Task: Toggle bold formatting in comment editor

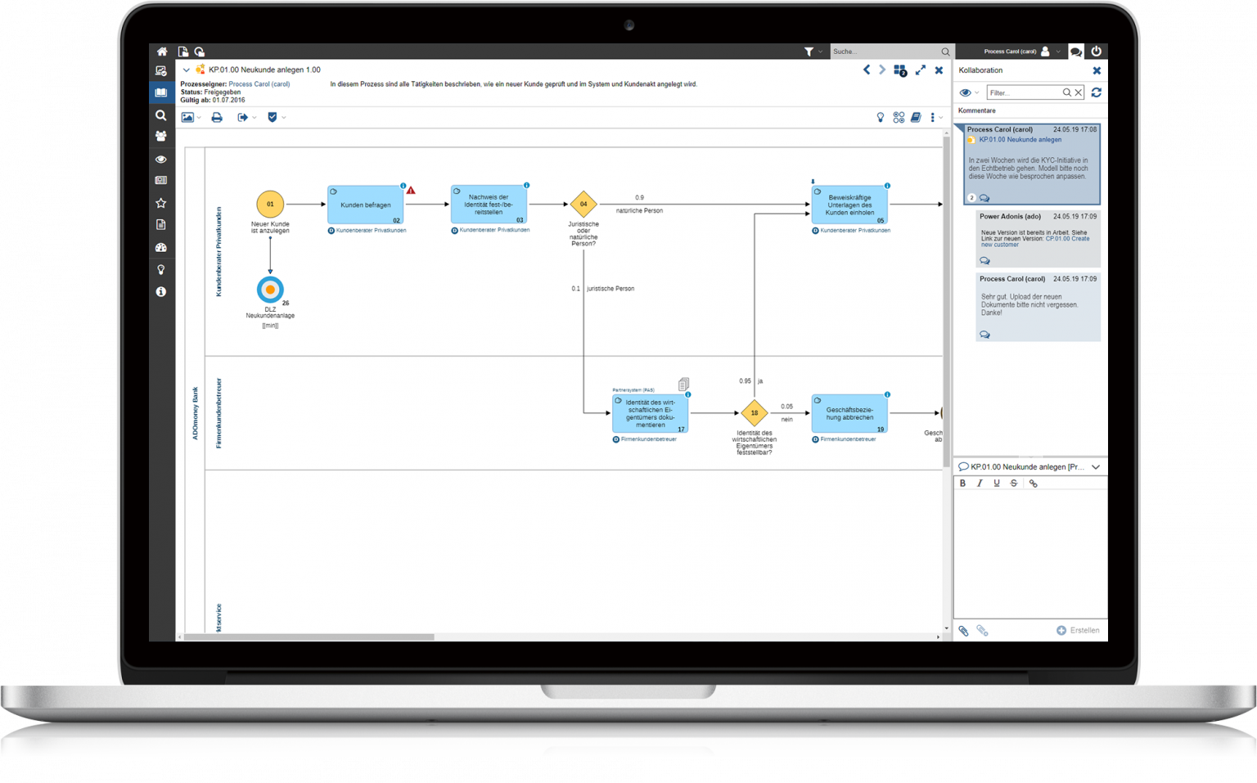Action: (963, 484)
